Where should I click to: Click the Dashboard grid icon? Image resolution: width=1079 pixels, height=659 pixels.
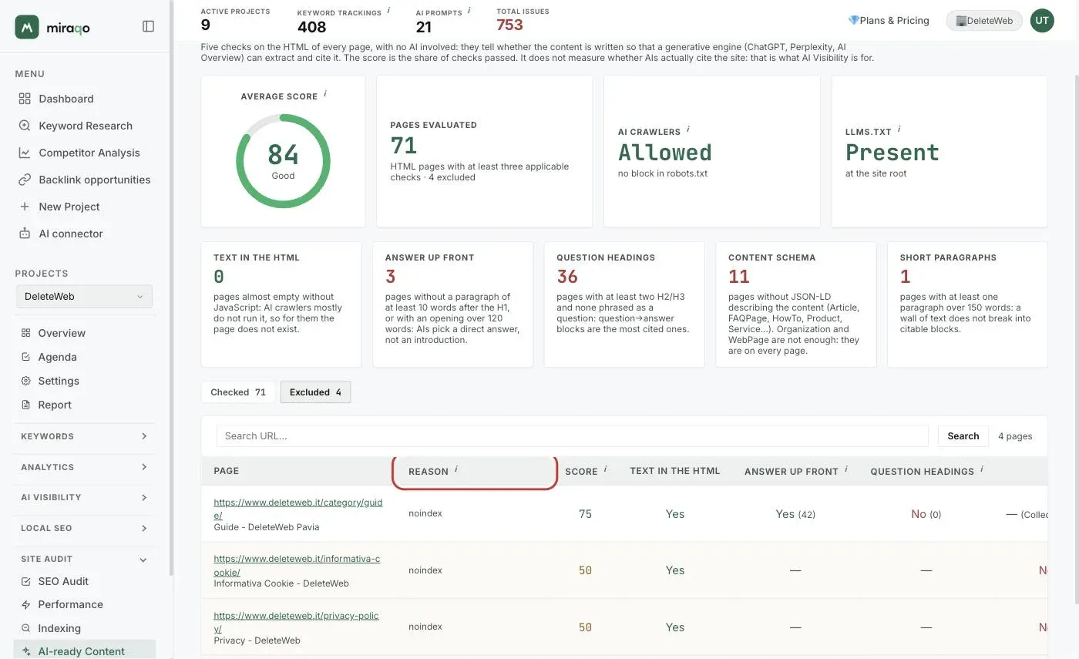pyautogui.click(x=25, y=99)
